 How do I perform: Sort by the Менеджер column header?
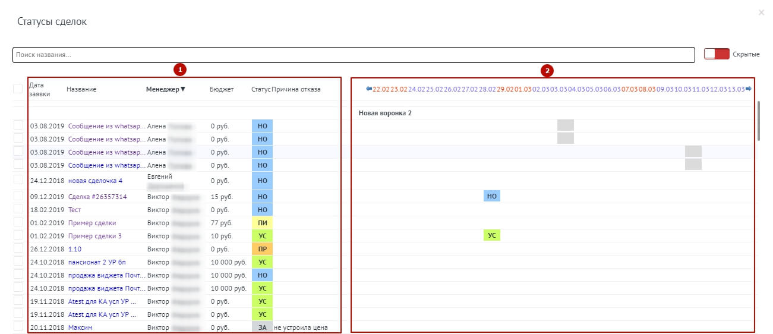(x=165, y=90)
